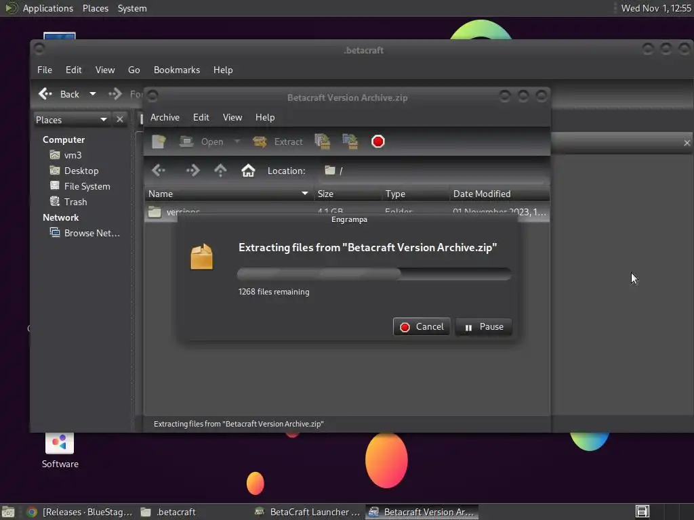Sort archive list by Size column

pos(348,194)
